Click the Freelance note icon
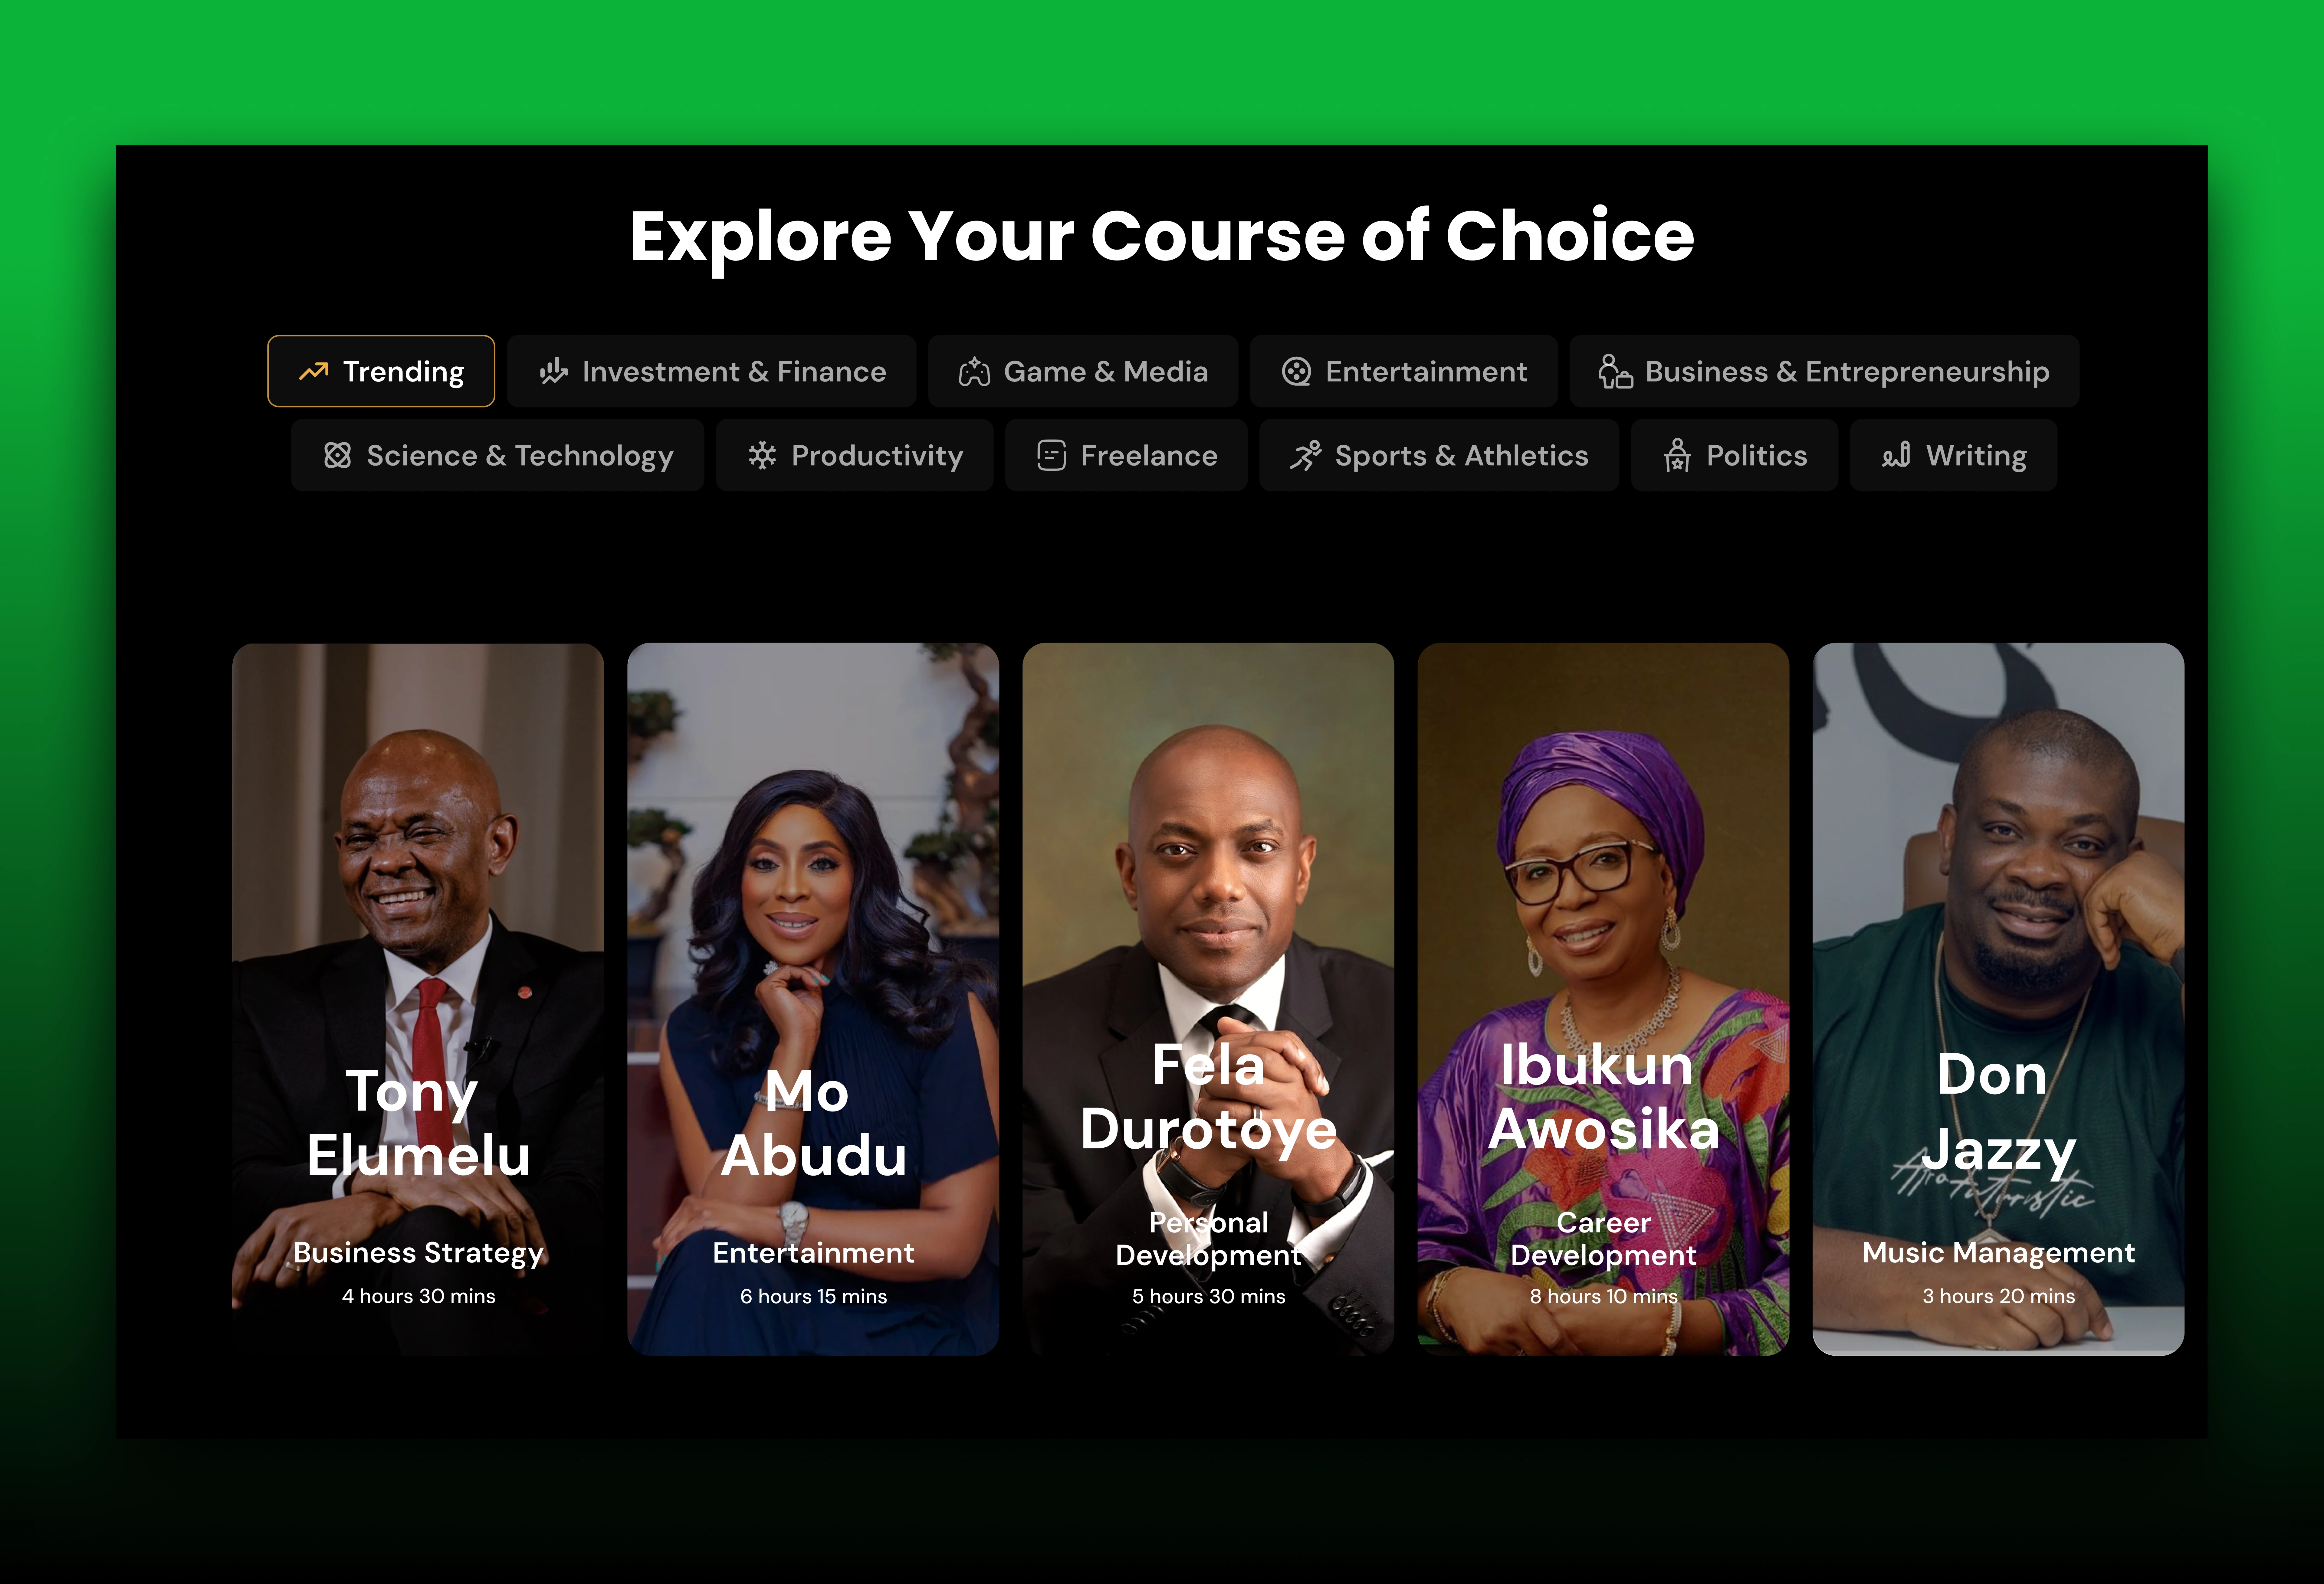Image resolution: width=2324 pixels, height=1584 pixels. tap(1051, 456)
